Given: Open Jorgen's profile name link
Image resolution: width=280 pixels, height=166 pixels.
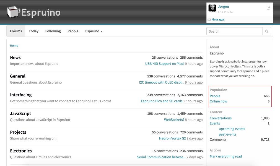Looking at the screenshot, I should (223, 7).
